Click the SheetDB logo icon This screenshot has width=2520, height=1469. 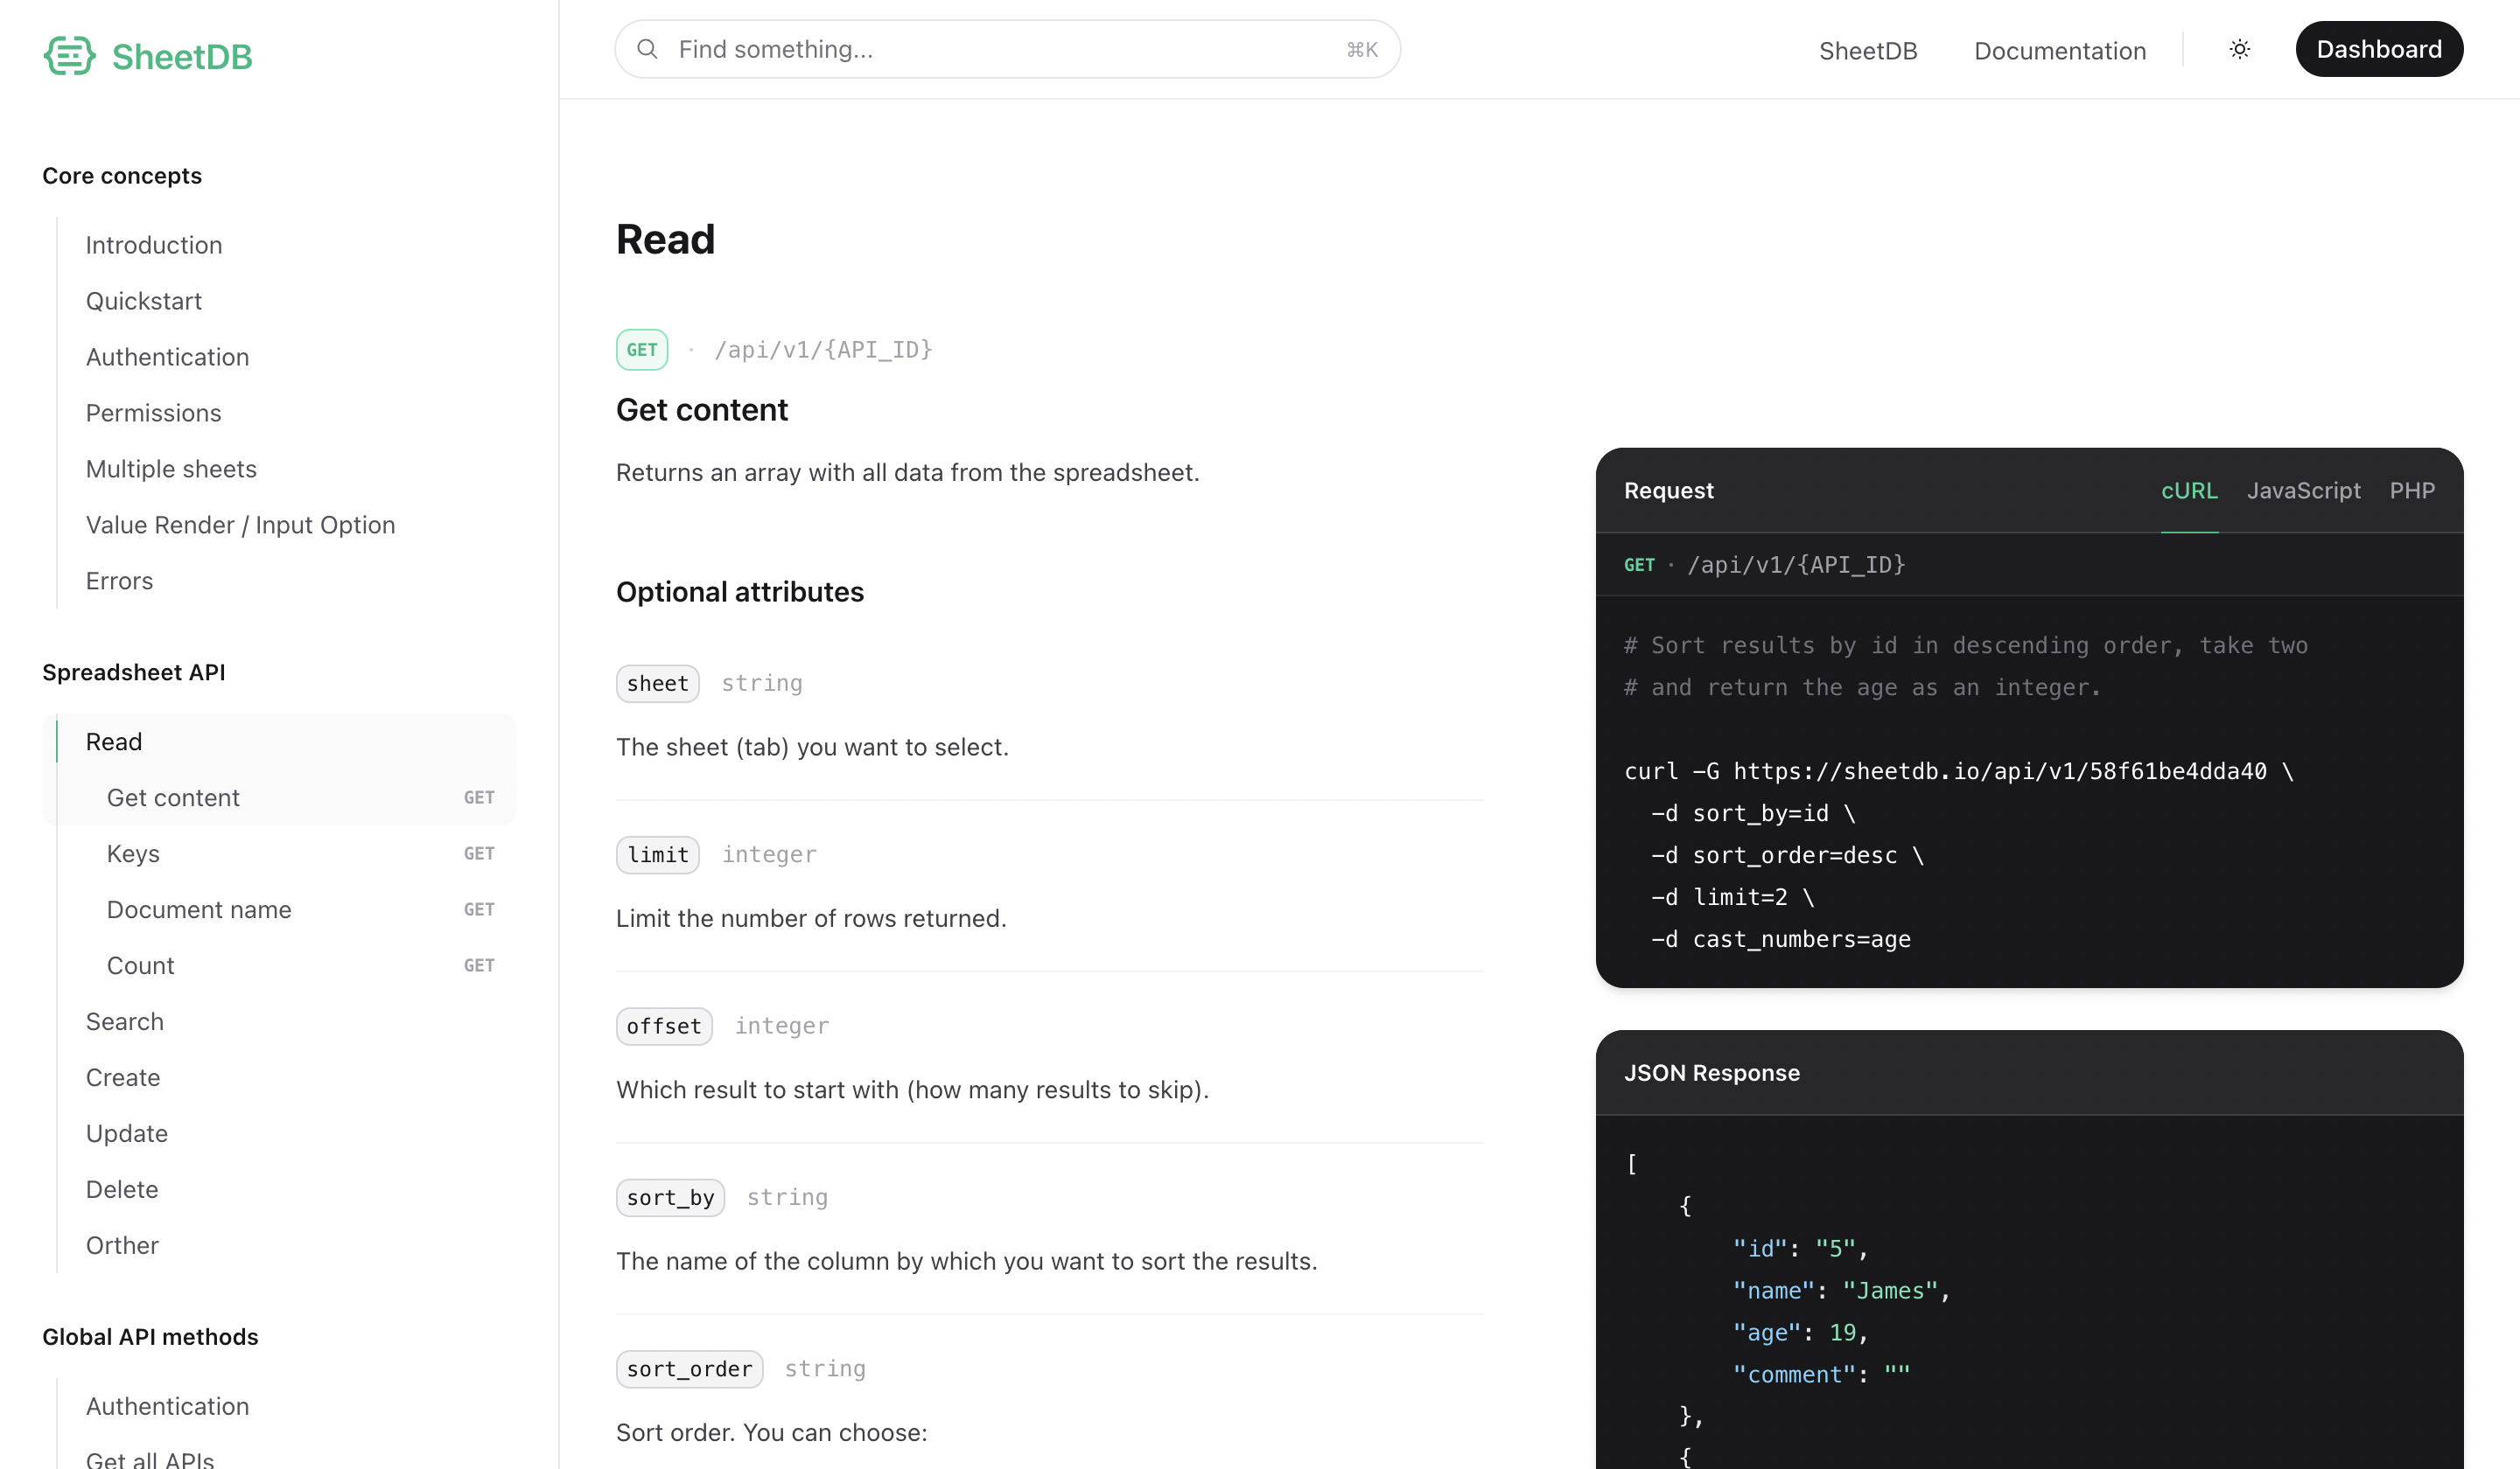(x=69, y=56)
